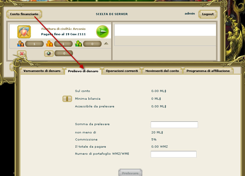Click the admin username
The image size is (245, 176).
point(190,14)
